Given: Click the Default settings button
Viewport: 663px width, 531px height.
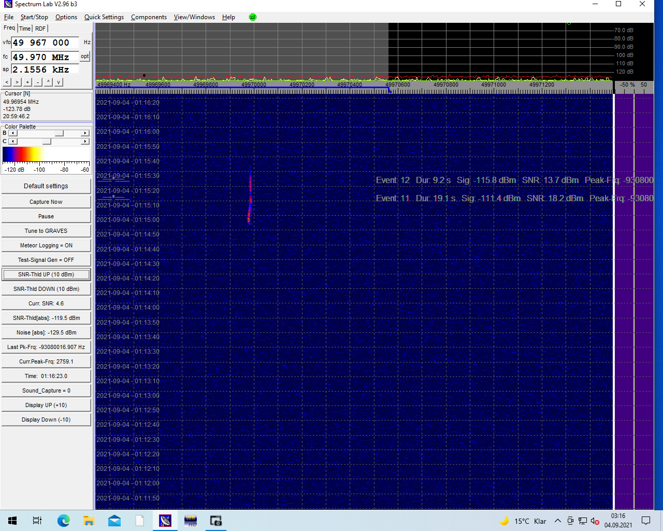Looking at the screenshot, I should pos(46,186).
